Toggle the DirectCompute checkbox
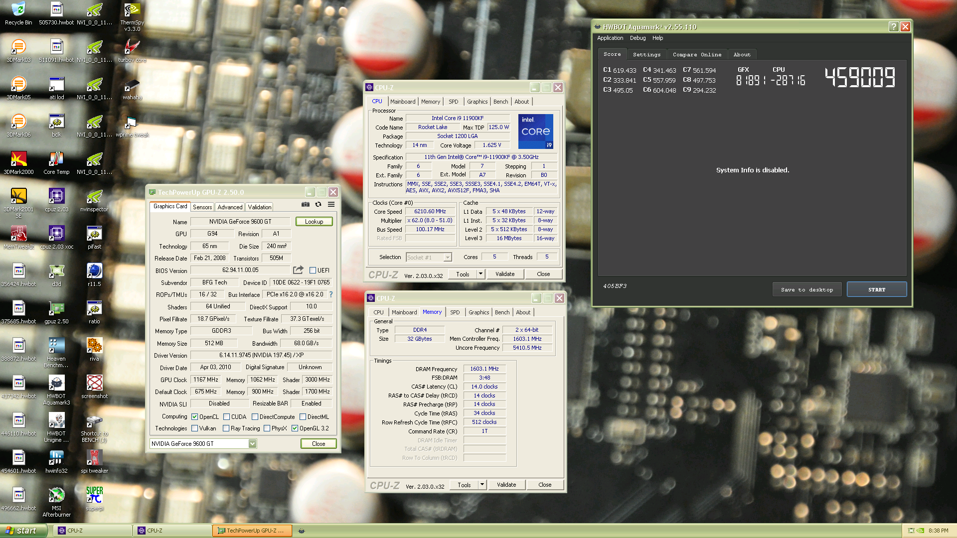Image resolution: width=957 pixels, height=538 pixels. tap(255, 417)
